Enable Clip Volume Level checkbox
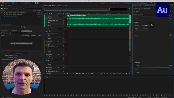 click(135, 66)
